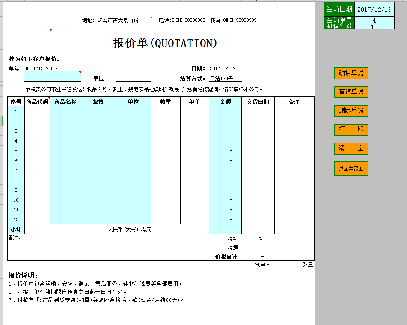This screenshot has width=407, height=325.
Task: Click the 当前单号 value cell showing 4
Action: 374,19
